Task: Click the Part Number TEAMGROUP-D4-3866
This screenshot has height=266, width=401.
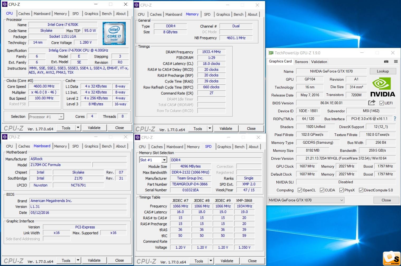Action: [x=190, y=184]
